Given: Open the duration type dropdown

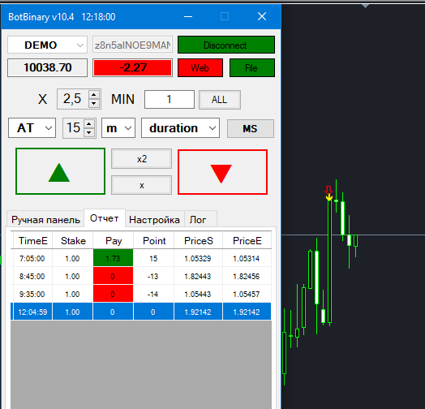Looking at the screenshot, I should [x=180, y=127].
